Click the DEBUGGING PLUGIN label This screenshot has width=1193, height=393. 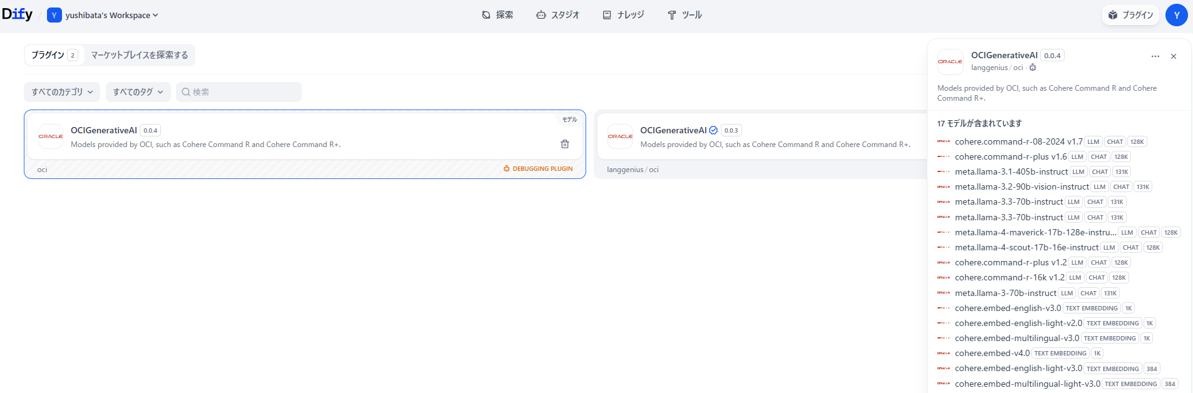pyautogui.click(x=539, y=169)
